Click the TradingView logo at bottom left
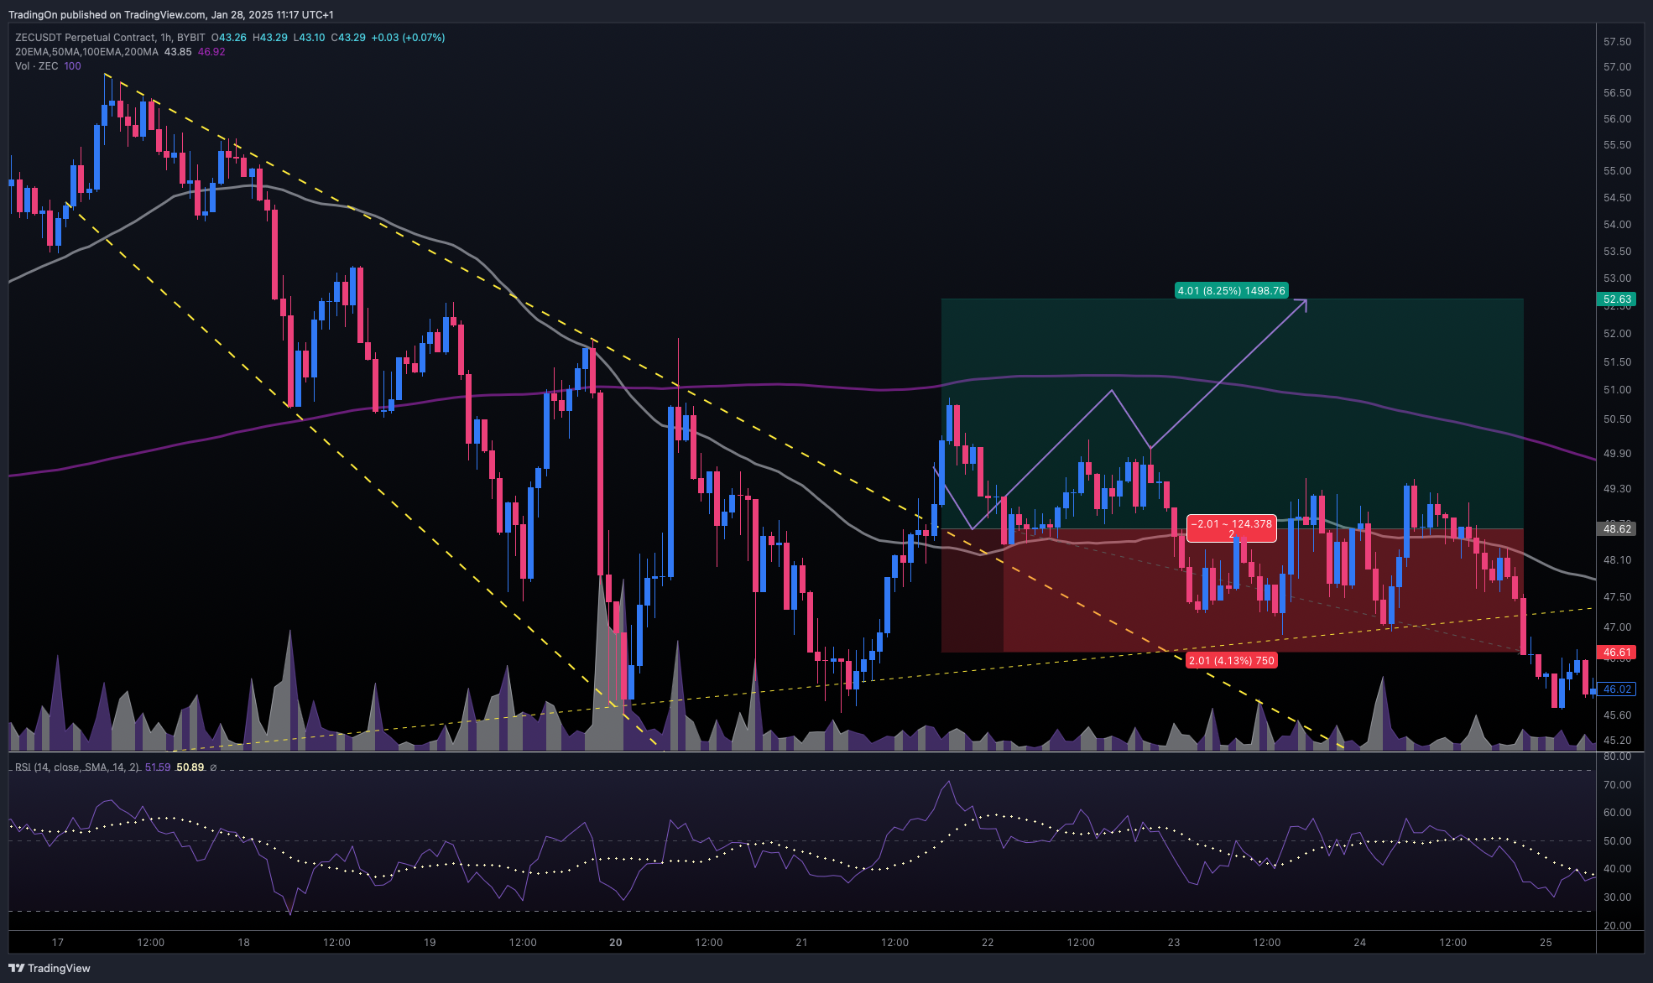The image size is (1653, 983). 50,968
